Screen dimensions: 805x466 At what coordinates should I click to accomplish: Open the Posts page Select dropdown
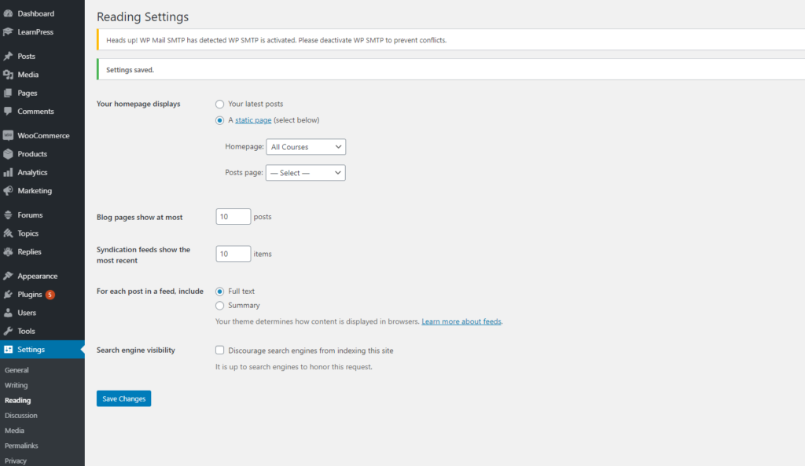pos(306,173)
